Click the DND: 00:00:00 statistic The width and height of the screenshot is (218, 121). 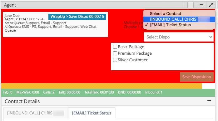(129, 92)
